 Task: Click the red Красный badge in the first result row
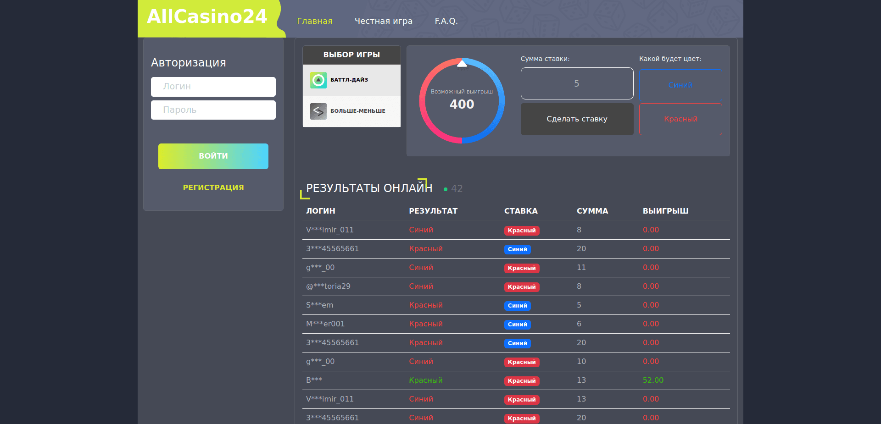pyautogui.click(x=522, y=231)
